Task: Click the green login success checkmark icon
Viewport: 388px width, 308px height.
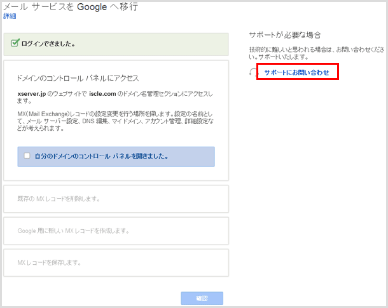Action: [15, 43]
